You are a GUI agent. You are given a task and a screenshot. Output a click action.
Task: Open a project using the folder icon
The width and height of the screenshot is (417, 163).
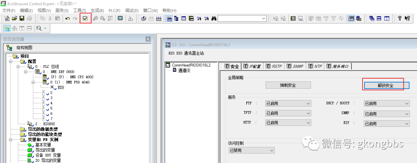point(14,18)
